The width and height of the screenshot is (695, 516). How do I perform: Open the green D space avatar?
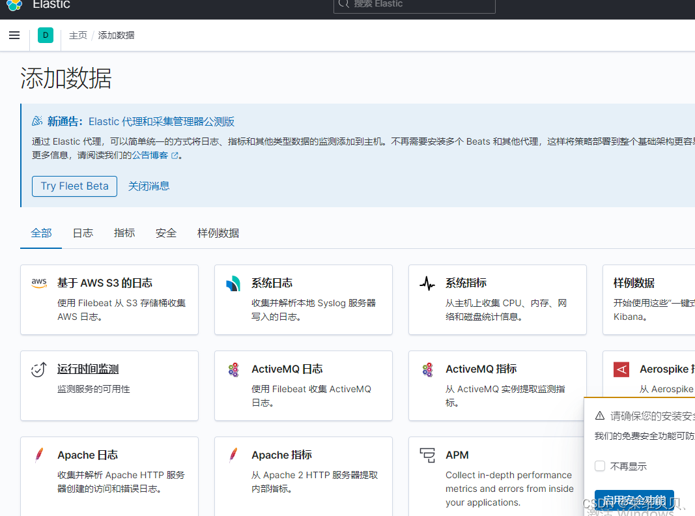(46, 35)
